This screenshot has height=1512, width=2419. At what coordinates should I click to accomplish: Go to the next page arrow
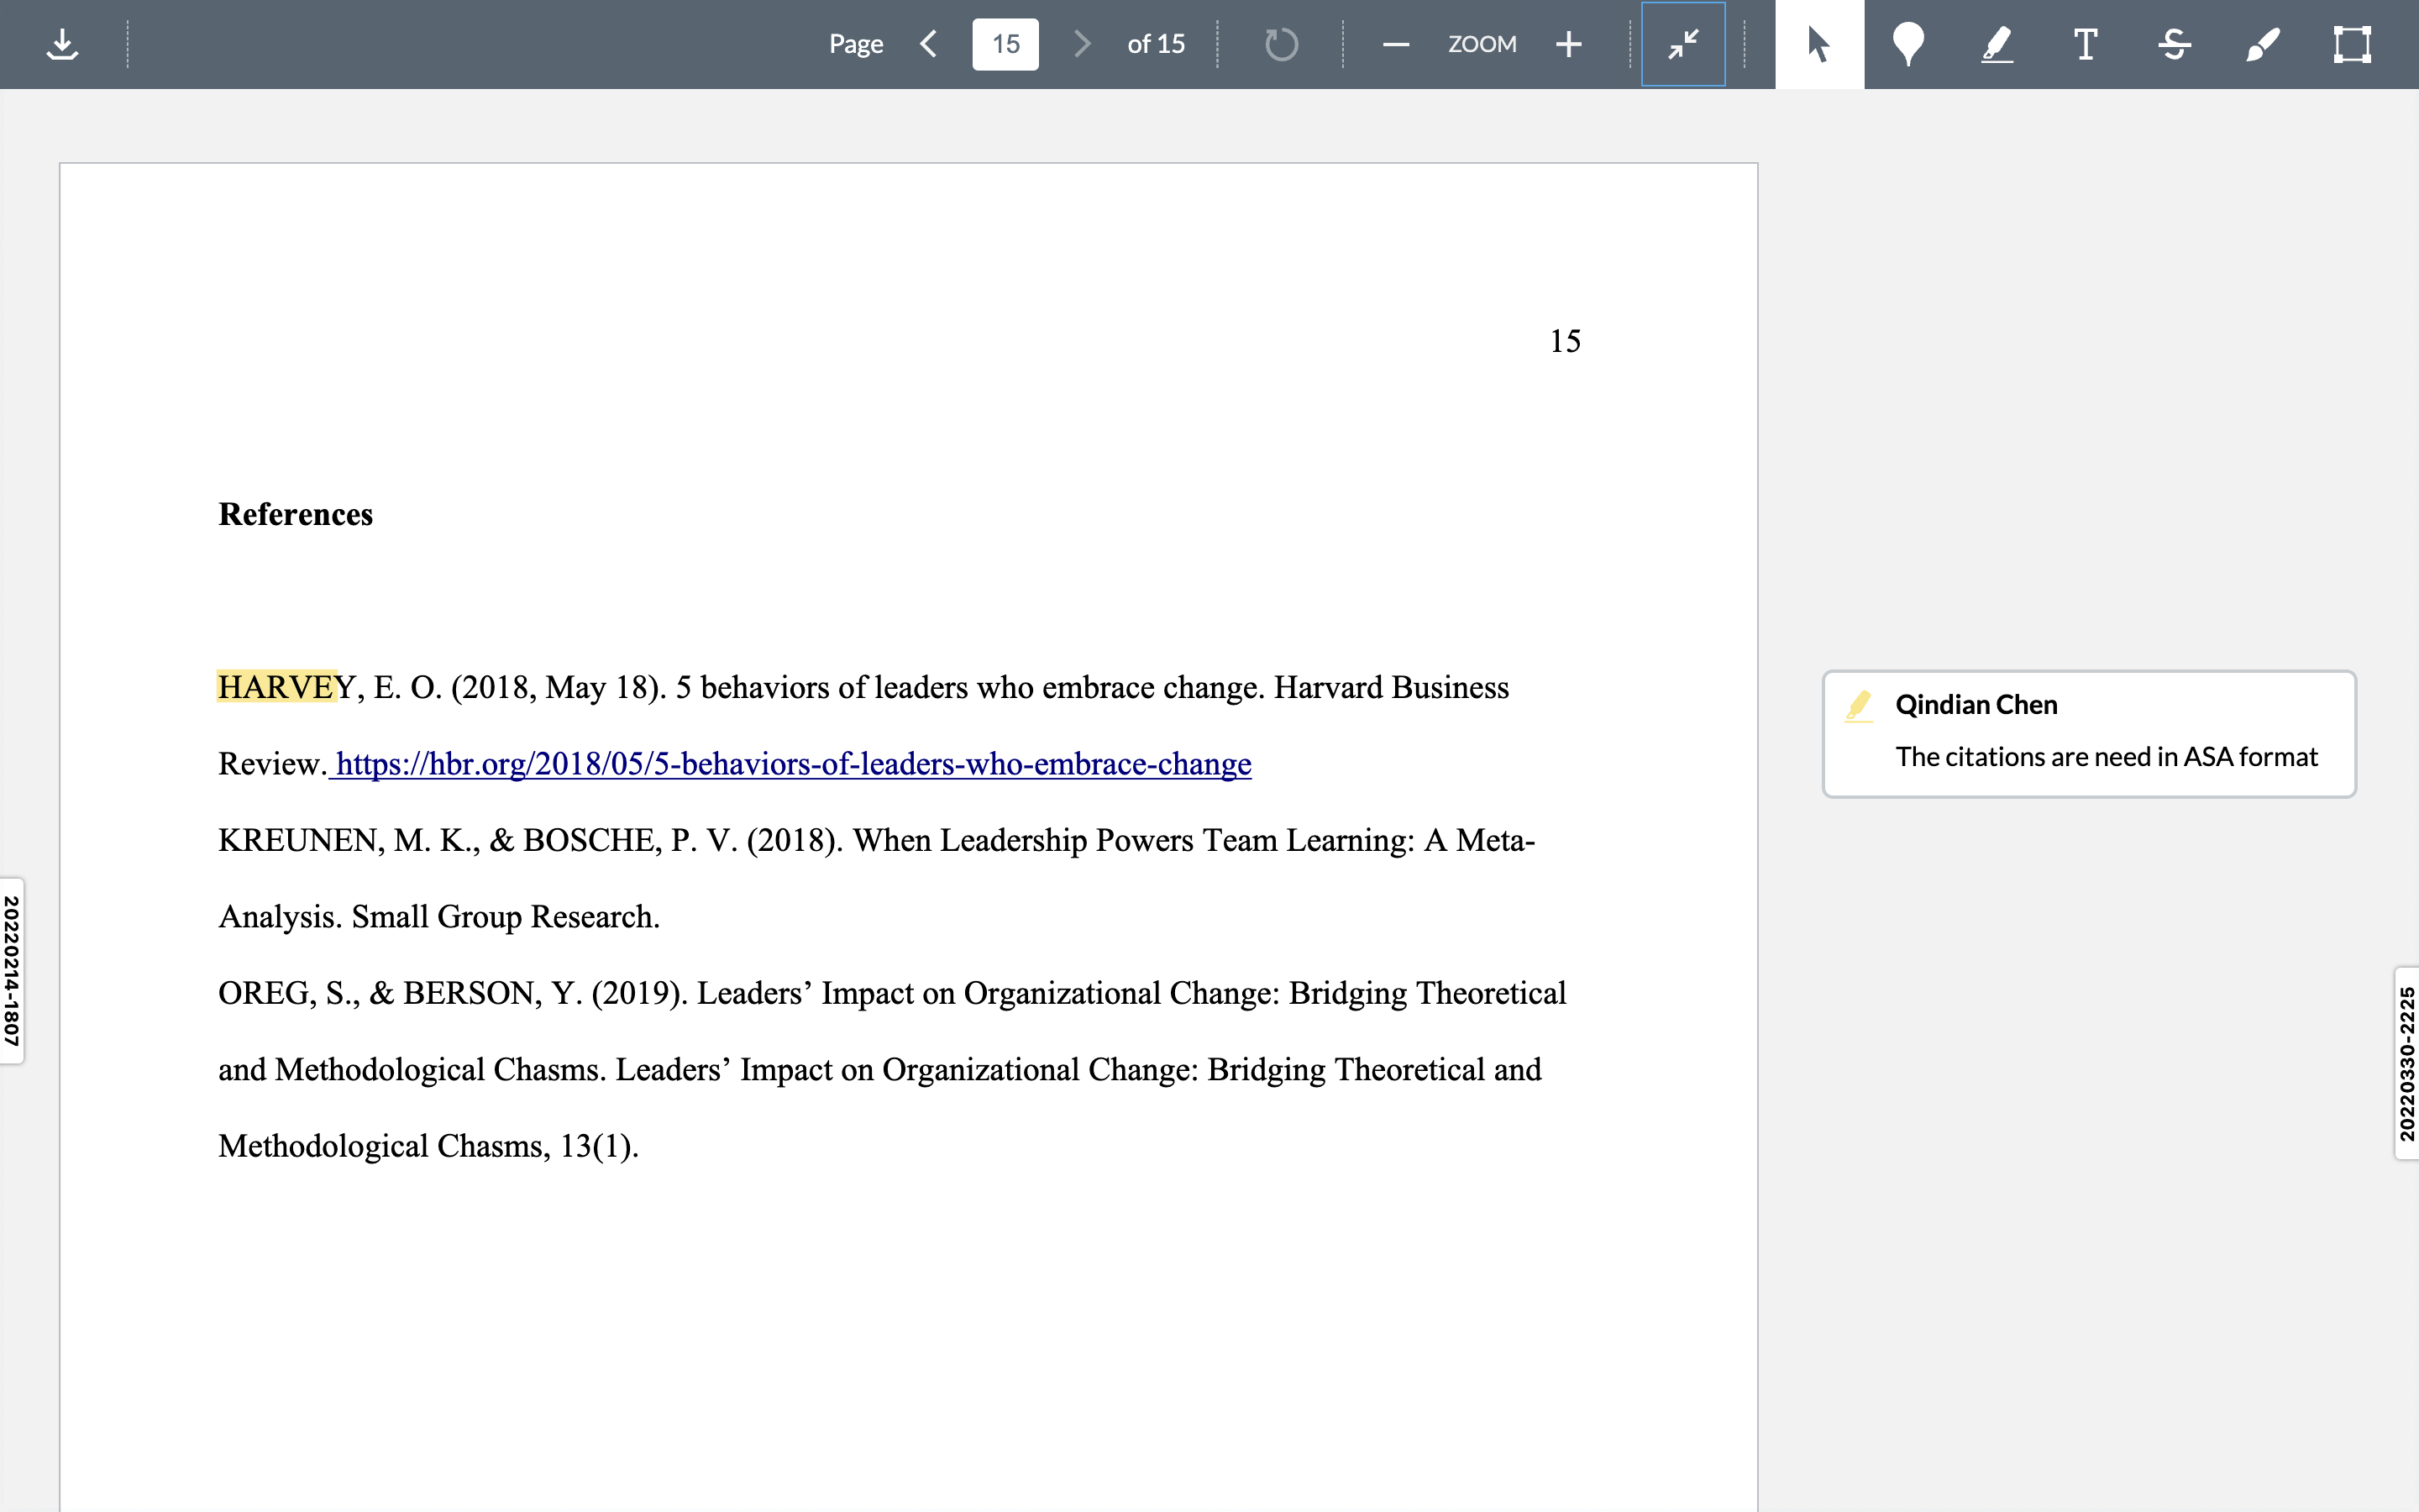tap(1082, 44)
